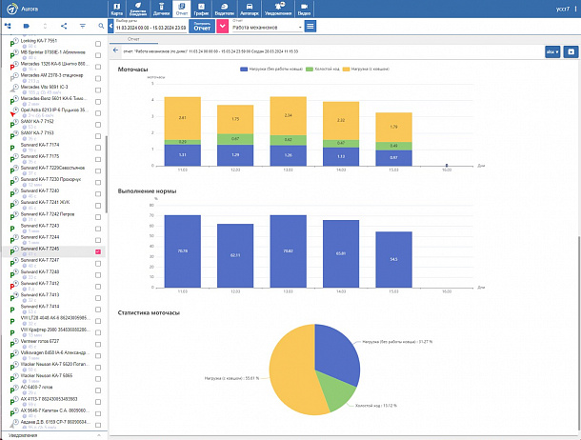Open the Автопарк car icon
The width and height of the screenshot is (581, 440).
point(250,9)
